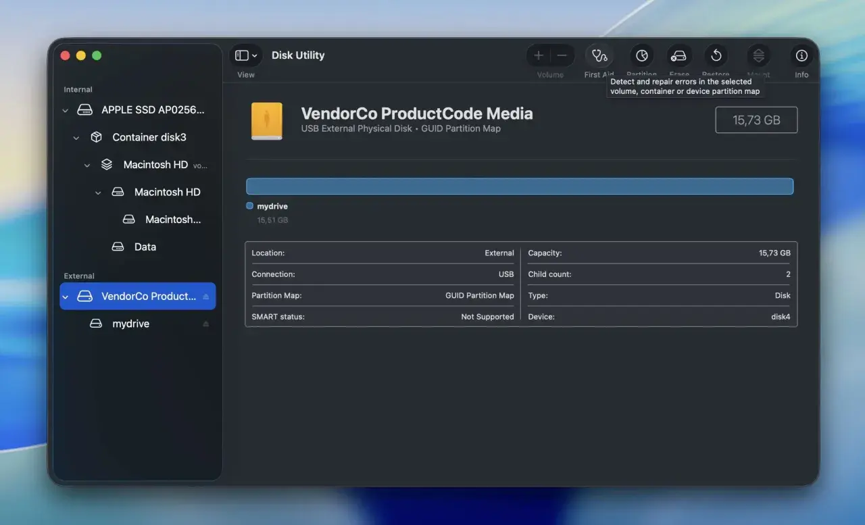Image resolution: width=865 pixels, height=525 pixels.
Task: Select APPLE SSD AP0256 in sidebar
Action: 138,109
